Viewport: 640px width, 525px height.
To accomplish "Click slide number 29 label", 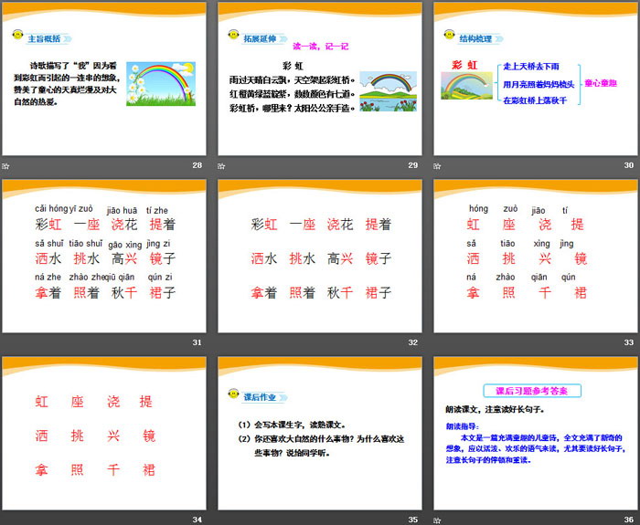I will pyautogui.click(x=413, y=165).
